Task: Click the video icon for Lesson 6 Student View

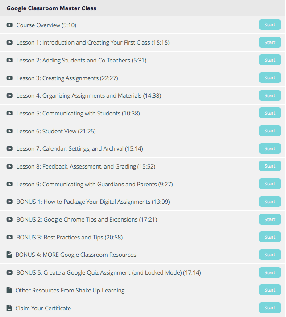Action: pyautogui.click(x=9, y=131)
